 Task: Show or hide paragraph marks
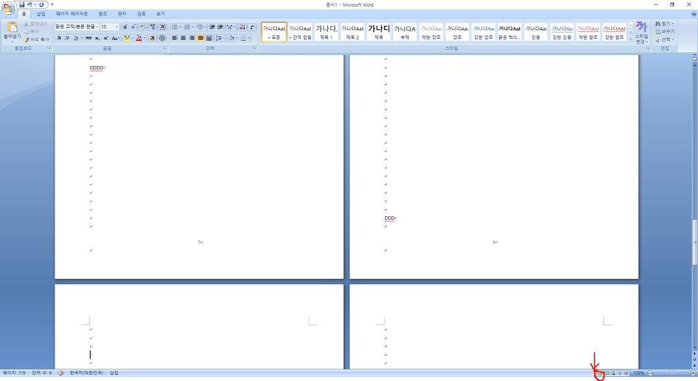click(x=252, y=27)
